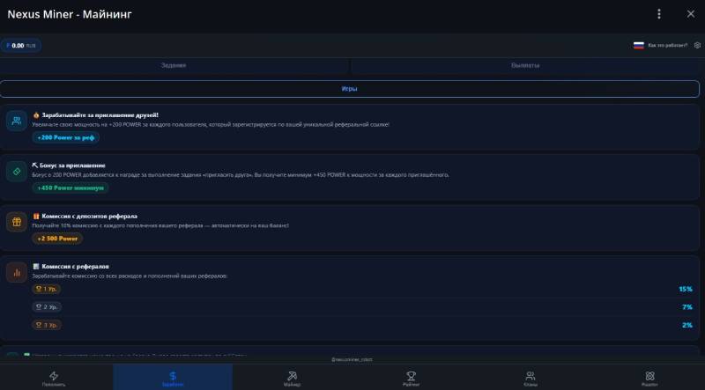
Task: Select the 1 Ур. level badge
Action: (x=47, y=289)
